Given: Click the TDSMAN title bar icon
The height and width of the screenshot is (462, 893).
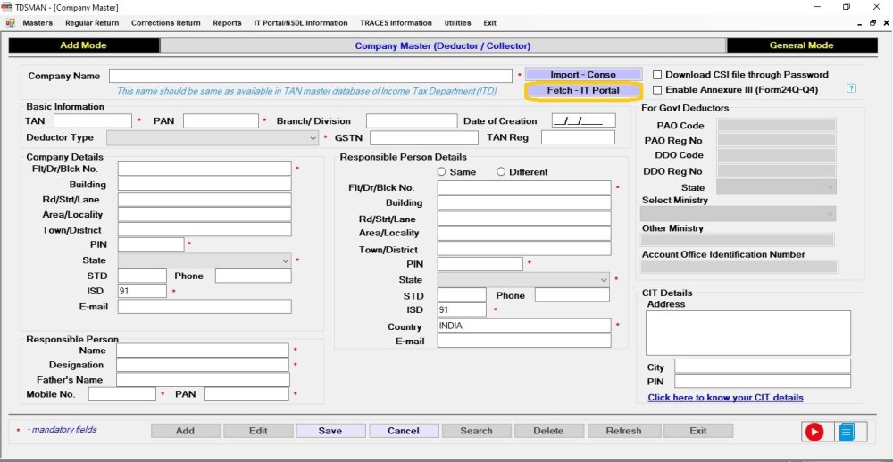Looking at the screenshot, I should [6, 7].
